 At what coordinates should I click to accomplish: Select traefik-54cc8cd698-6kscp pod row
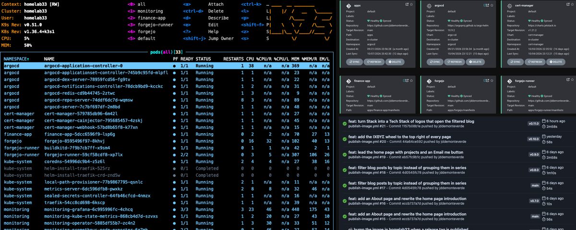pyautogui.click(x=166, y=203)
